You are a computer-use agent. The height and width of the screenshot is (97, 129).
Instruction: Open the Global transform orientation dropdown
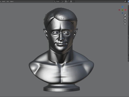[58, 1]
